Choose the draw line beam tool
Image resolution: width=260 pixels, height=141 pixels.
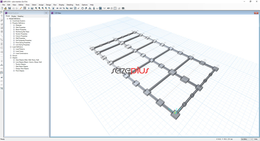pyautogui.click(x=2, y=36)
